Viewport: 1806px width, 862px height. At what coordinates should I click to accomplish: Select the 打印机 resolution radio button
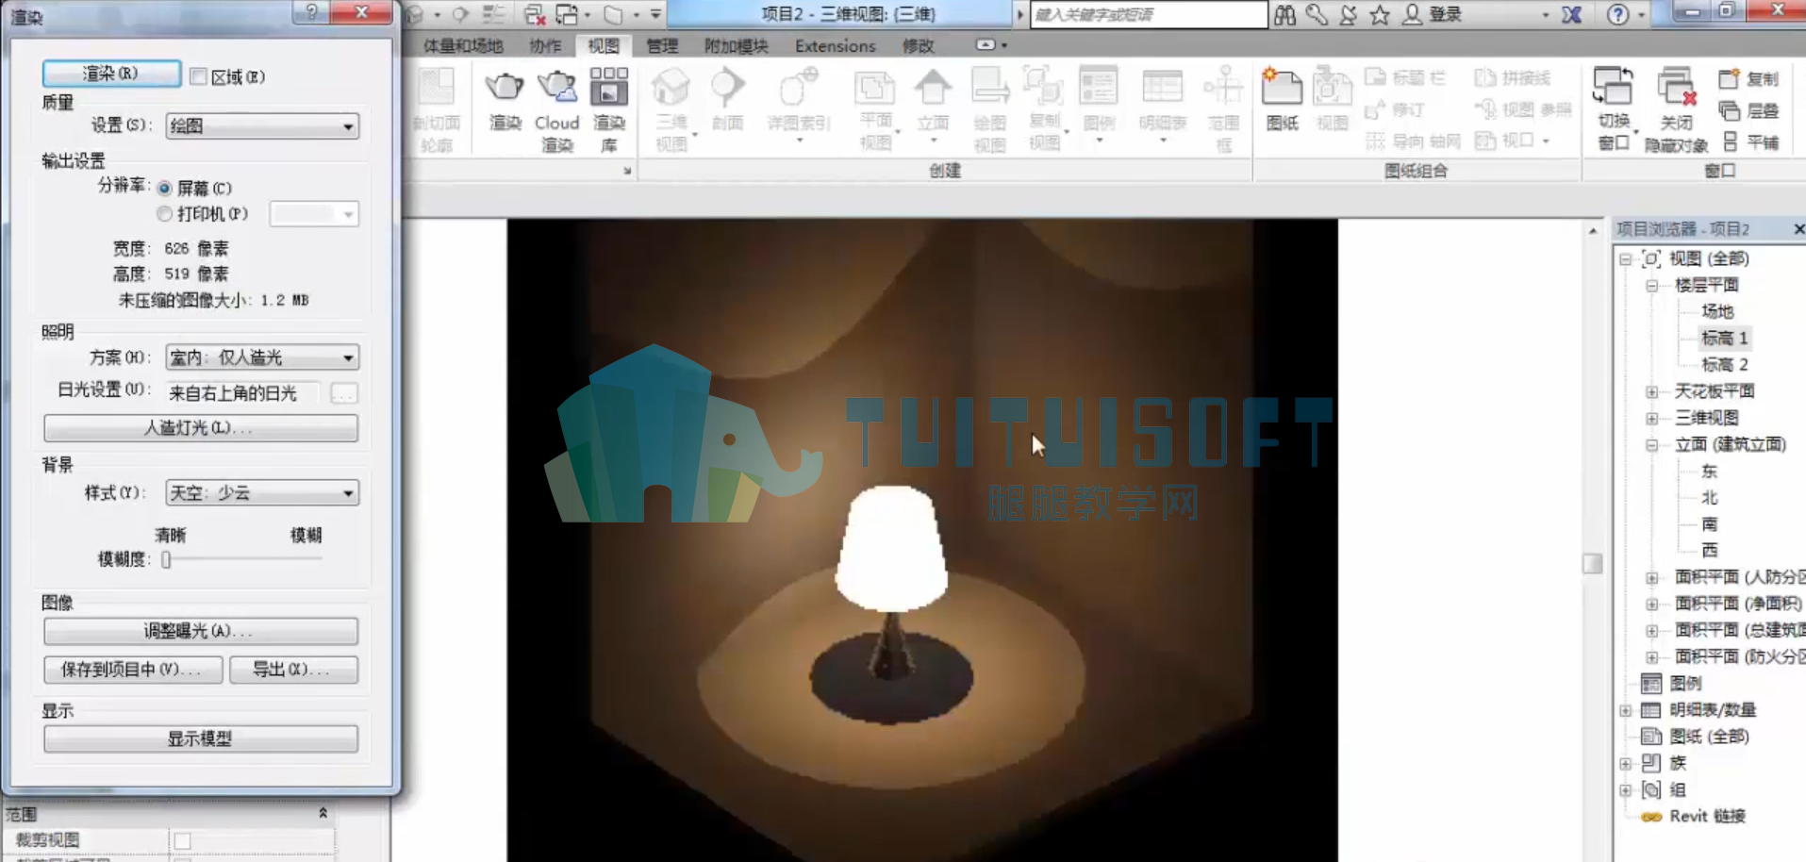tap(165, 214)
